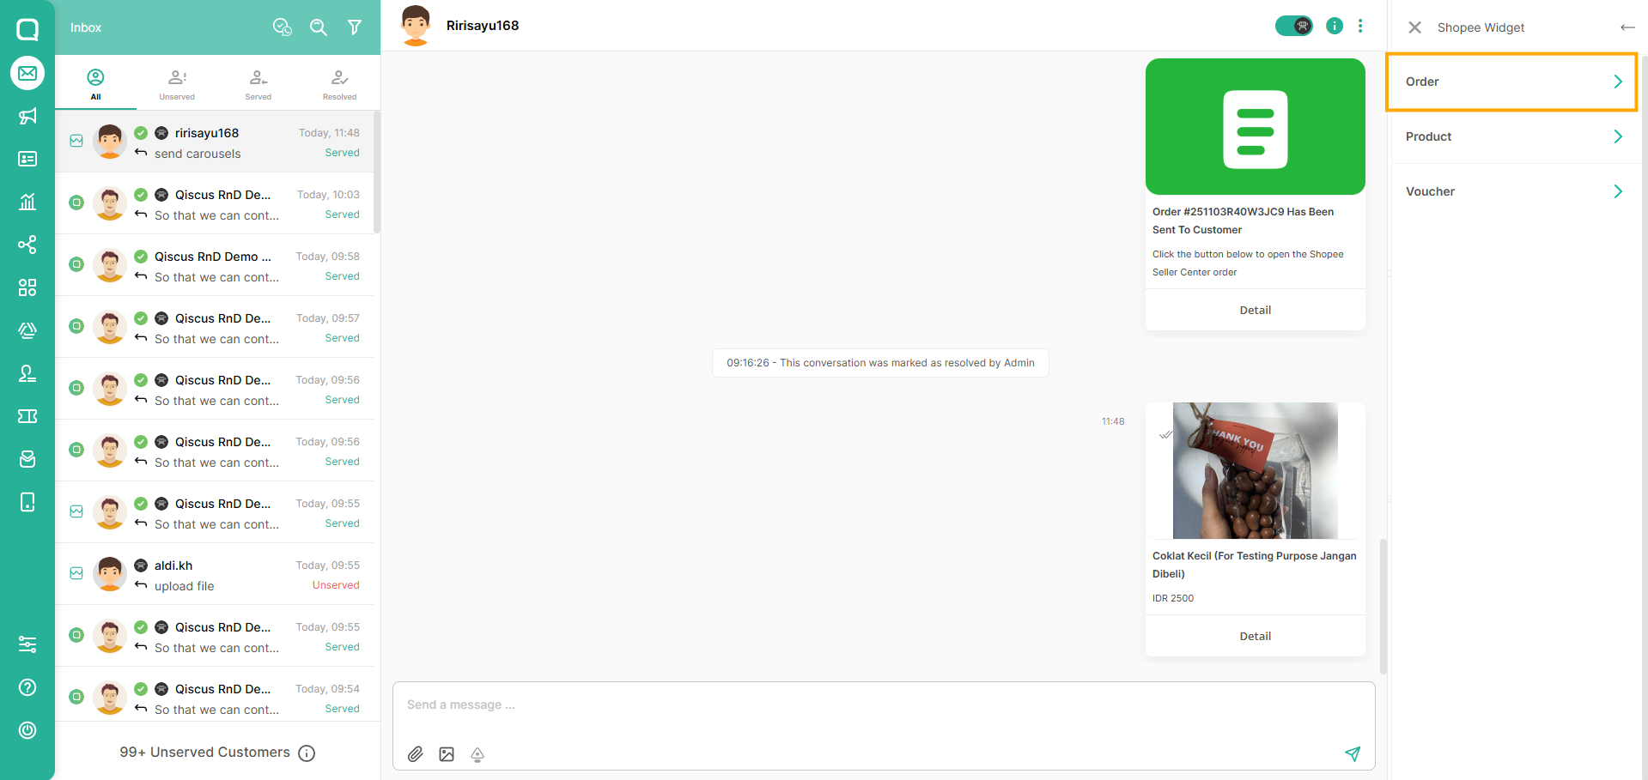
Task: Click the Ririsayu168 name in chat header
Action: (x=483, y=26)
